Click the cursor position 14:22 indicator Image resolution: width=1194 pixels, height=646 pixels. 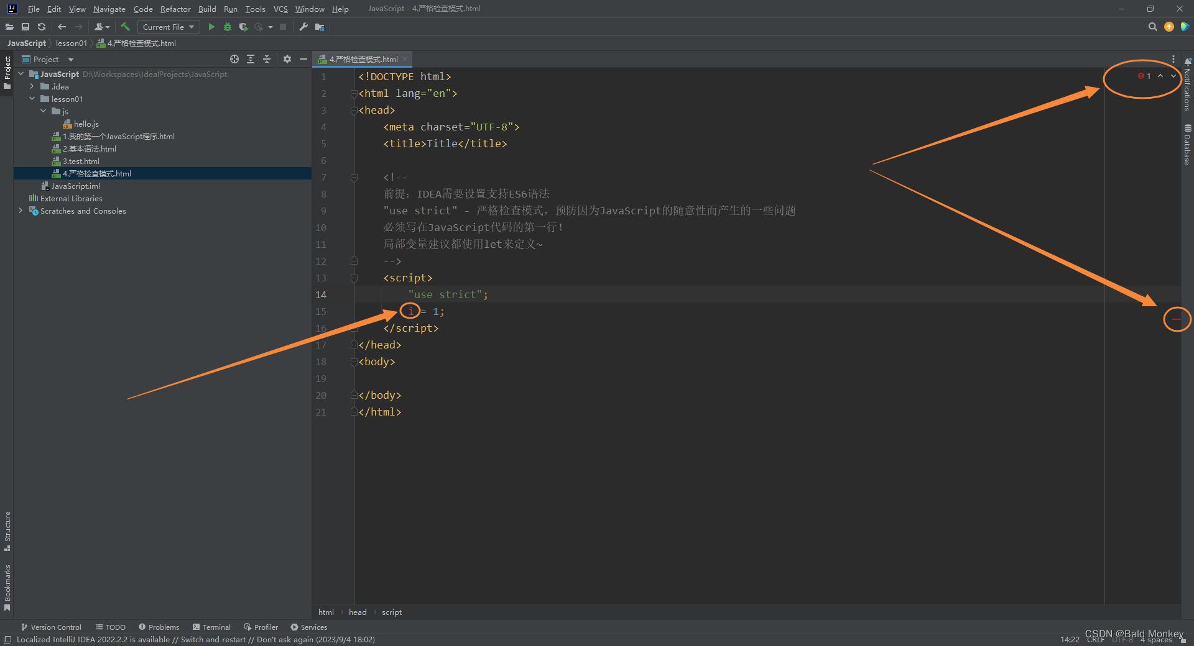tap(1070, 639)
